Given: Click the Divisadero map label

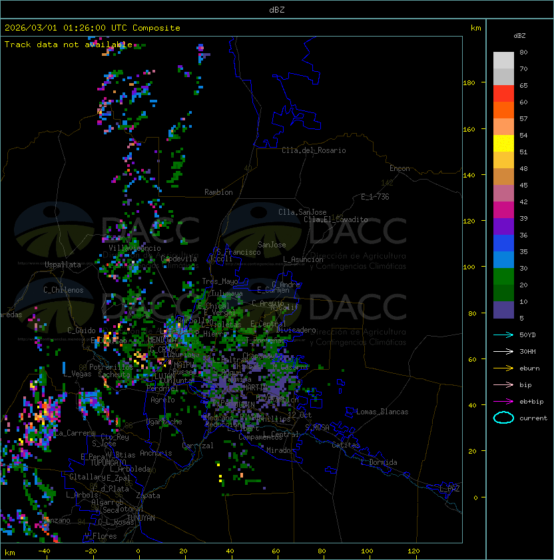Looking at the screenshot, I should pos(296,330).
